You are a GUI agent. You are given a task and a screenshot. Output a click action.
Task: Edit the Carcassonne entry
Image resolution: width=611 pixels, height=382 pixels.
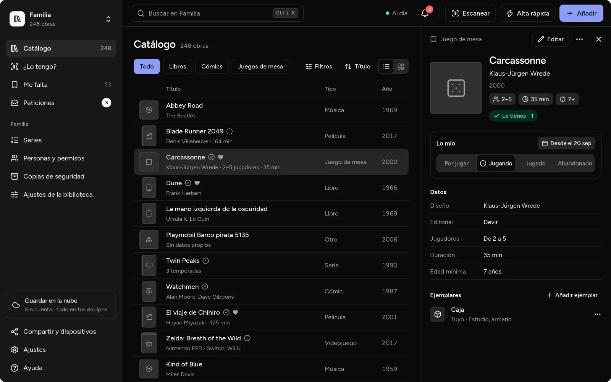[x=551, y=39]
